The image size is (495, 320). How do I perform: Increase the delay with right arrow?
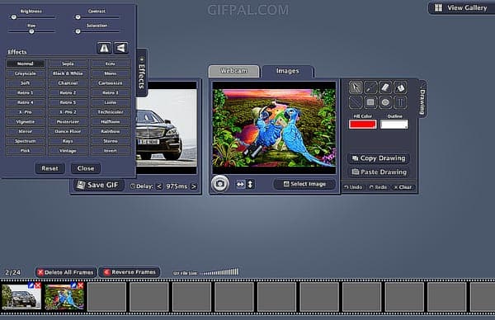(x=194, y=186)
